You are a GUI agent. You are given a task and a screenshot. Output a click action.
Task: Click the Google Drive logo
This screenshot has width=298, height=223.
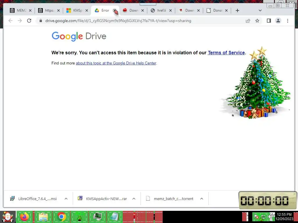click(x=79, y=36)
